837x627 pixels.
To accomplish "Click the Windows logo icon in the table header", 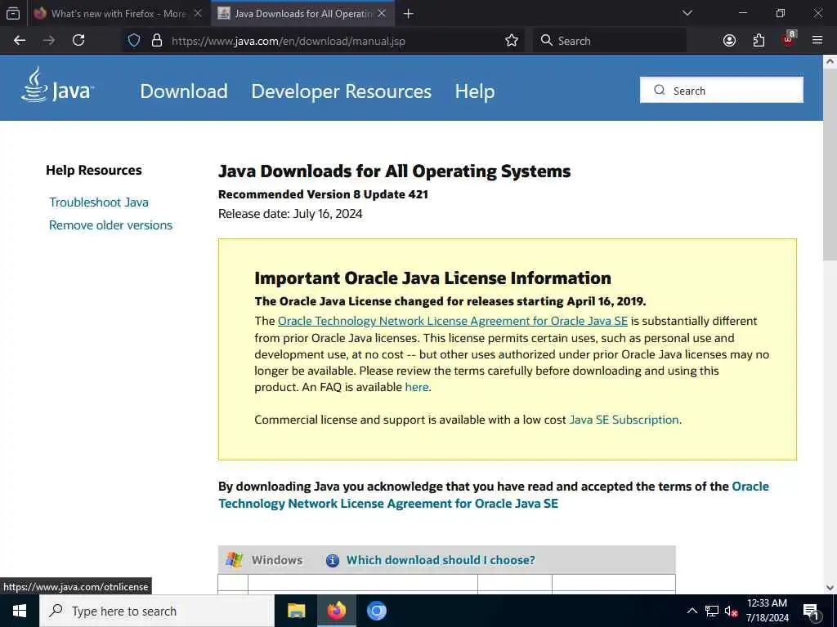I will (234, 560).
